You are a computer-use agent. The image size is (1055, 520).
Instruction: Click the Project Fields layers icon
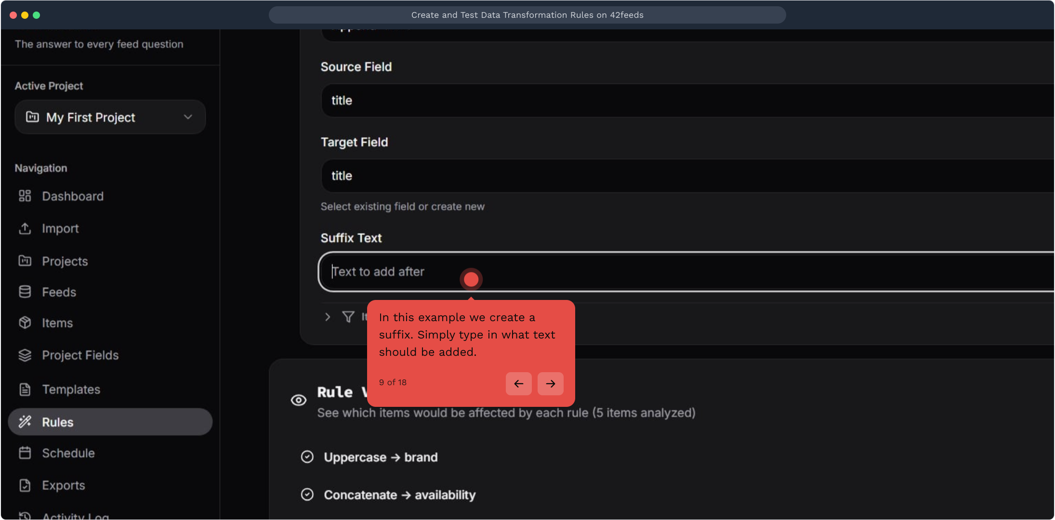[x=25, y=355]
